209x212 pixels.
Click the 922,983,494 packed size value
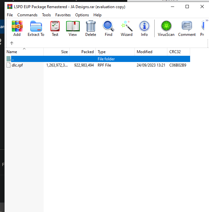point(84,65)
